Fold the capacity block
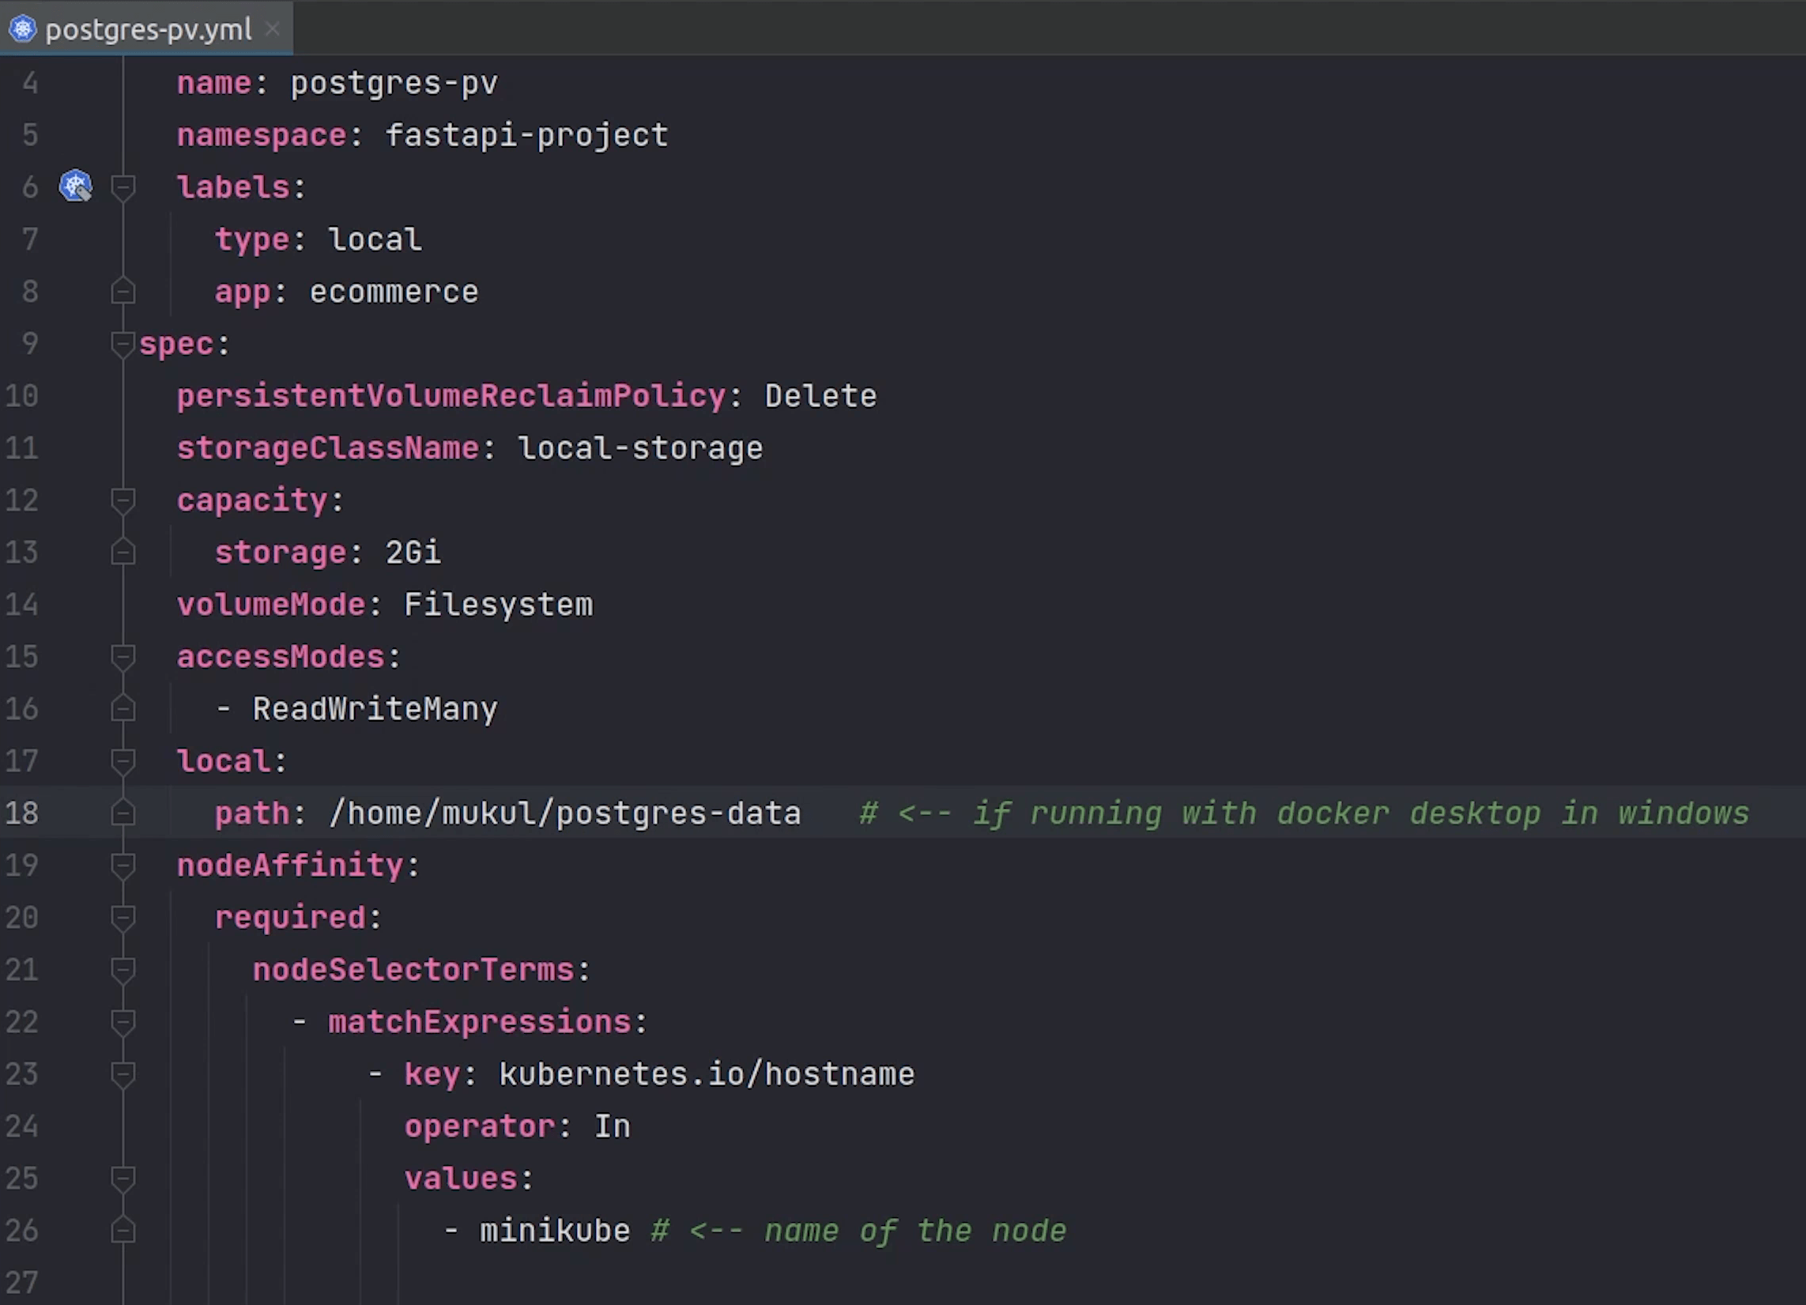The image size is (1806, 1305). 123,501
